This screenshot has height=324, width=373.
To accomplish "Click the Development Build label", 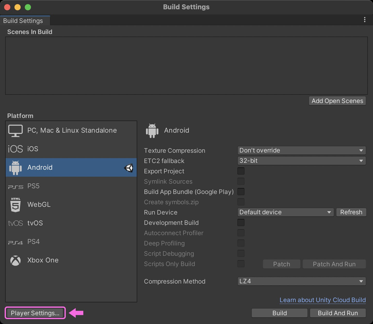I will click(x=171, y=223).
